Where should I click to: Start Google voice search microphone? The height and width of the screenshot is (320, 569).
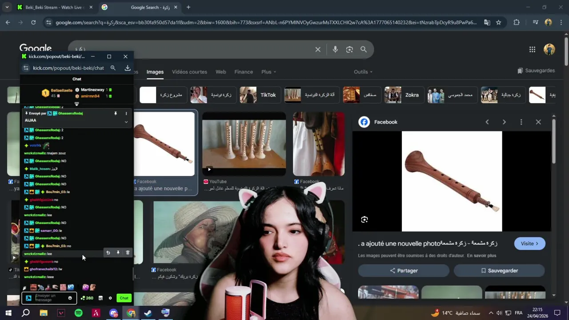pos(335,49)
